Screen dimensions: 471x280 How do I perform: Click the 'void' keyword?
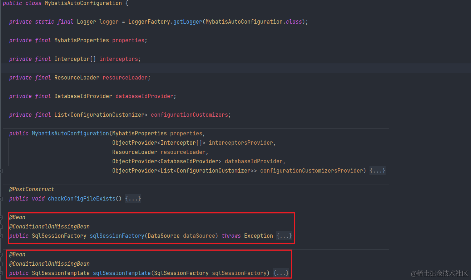coord(38,199)
